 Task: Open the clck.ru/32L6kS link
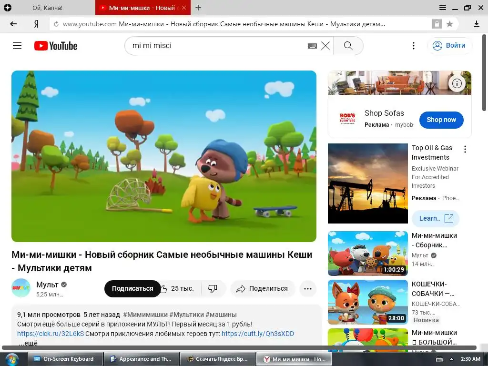51,334
